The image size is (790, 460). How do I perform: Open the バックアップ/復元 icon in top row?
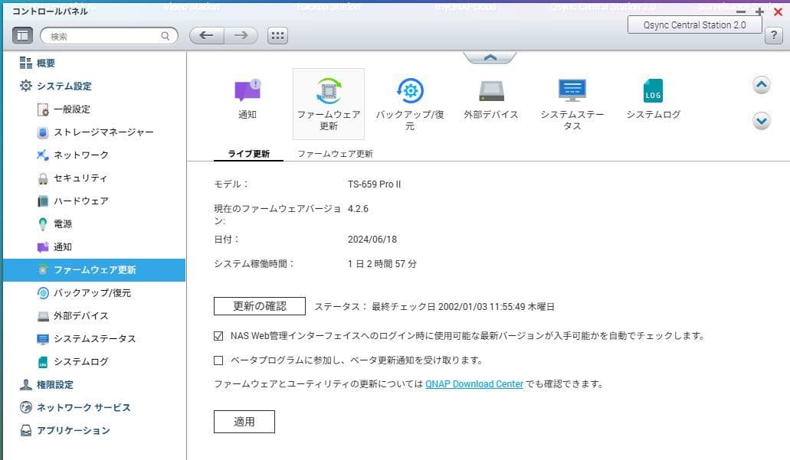[409, 91]
